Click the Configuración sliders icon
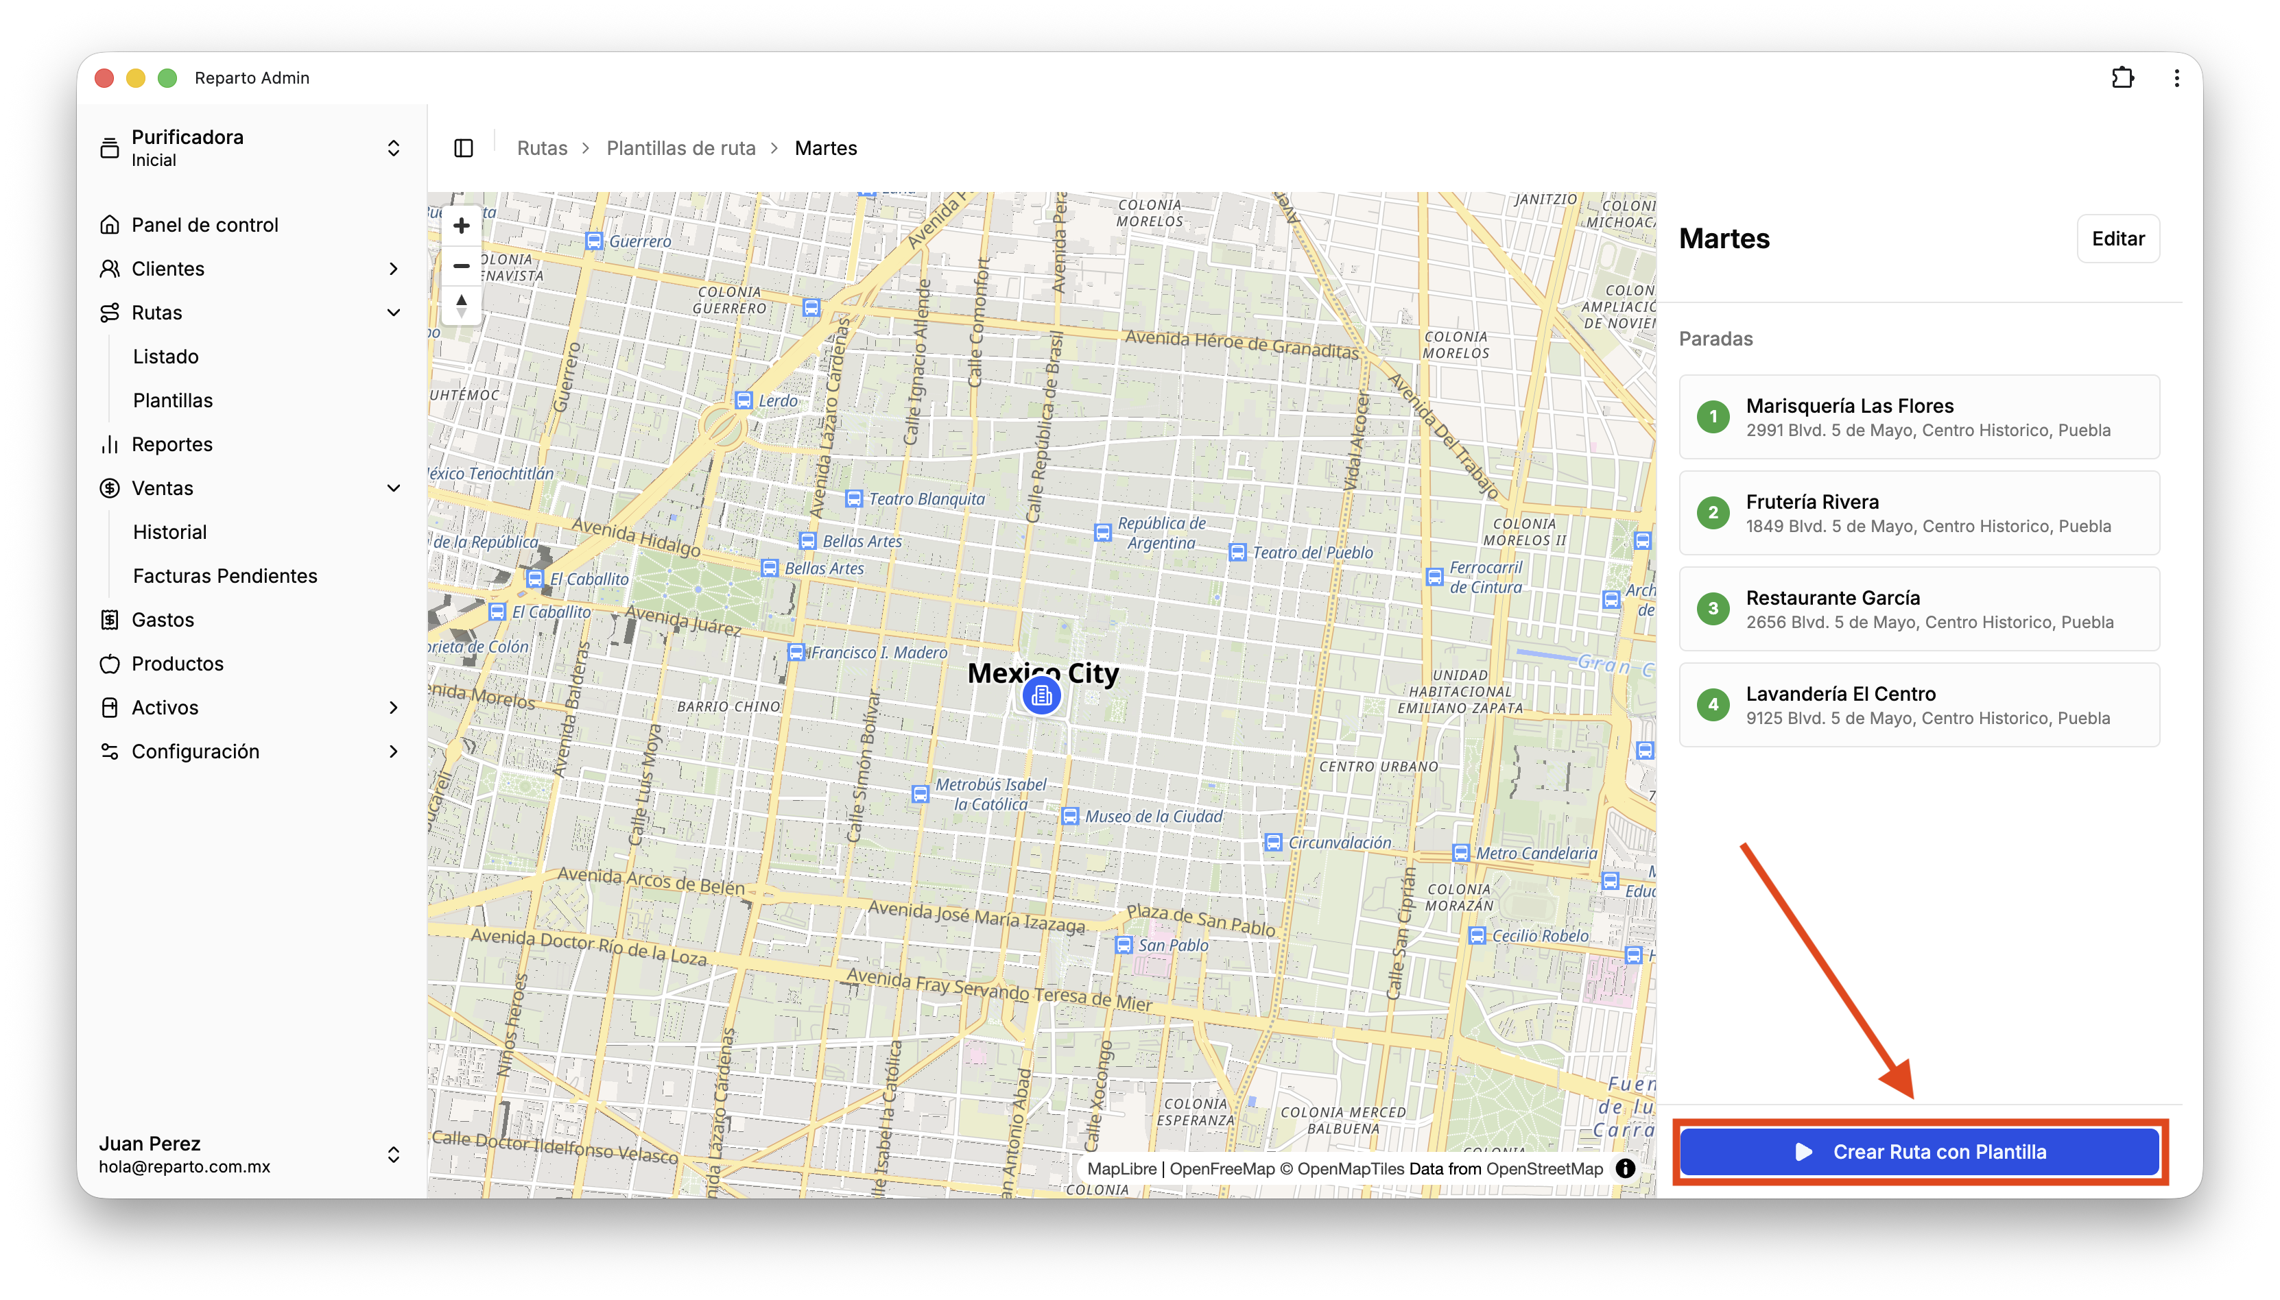 110,751
